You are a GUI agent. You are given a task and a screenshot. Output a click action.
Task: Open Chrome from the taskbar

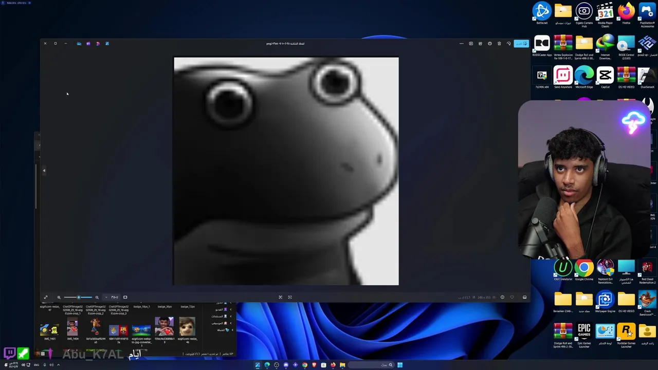(304, 365)
